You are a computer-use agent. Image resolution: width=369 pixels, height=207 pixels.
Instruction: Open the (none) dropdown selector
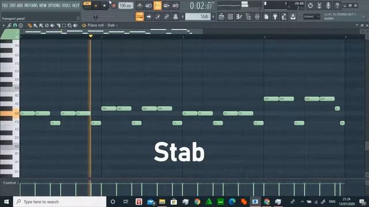[311, 17]
